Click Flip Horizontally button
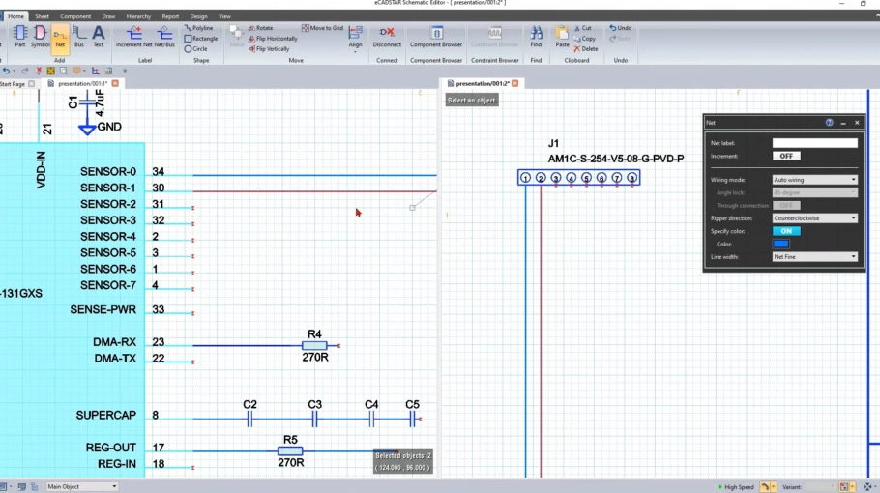 pos(275,39)
